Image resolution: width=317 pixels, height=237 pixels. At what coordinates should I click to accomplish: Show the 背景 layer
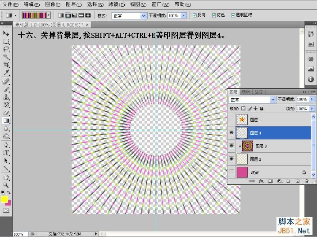tap(231, 172)
